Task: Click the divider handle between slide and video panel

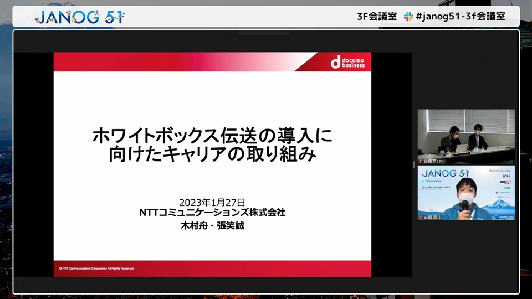Action: click(x=413, y=165)
